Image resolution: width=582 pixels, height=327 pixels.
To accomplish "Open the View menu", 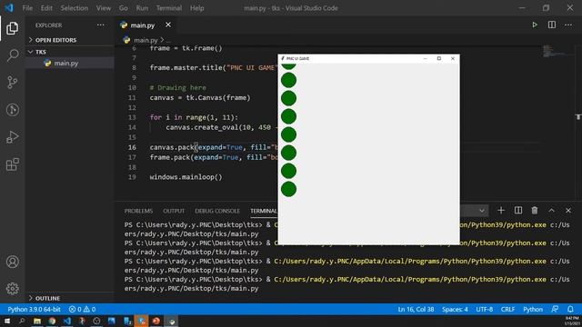I will coord(104,8).
